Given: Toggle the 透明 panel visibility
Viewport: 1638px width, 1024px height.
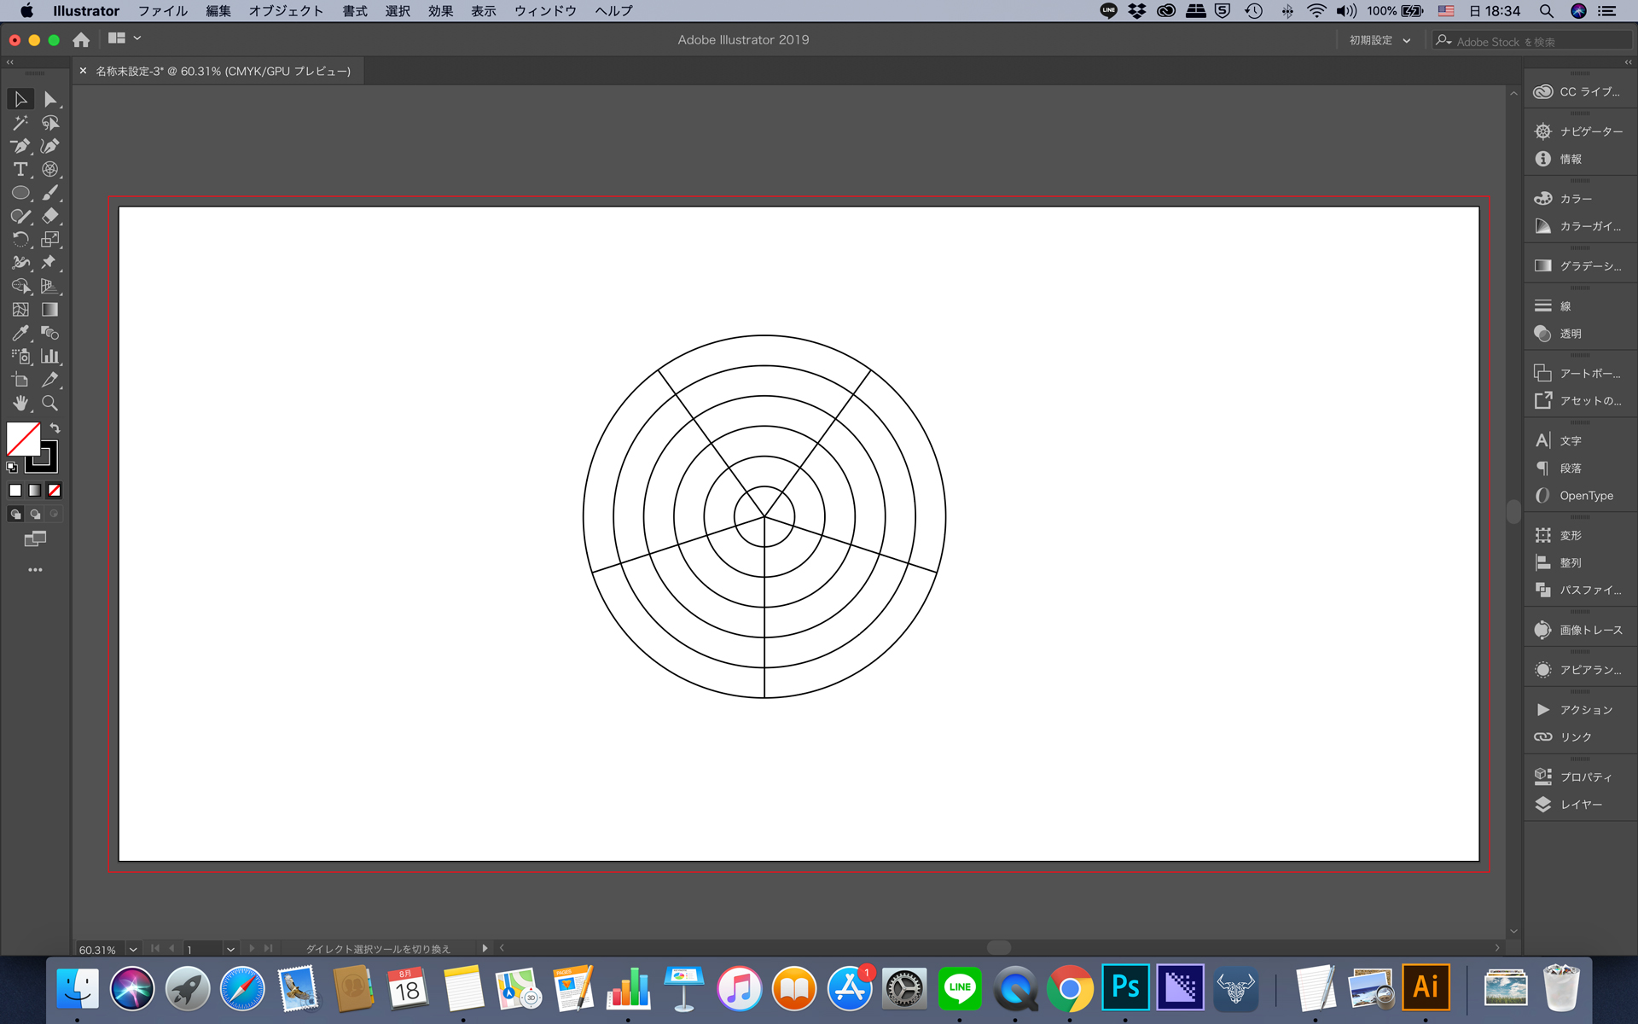Looking at the screenshot, I should pos(1572,333).
